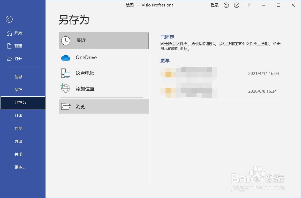
Task: Select 这台电脑 as the save location
Action: [104, 73]
